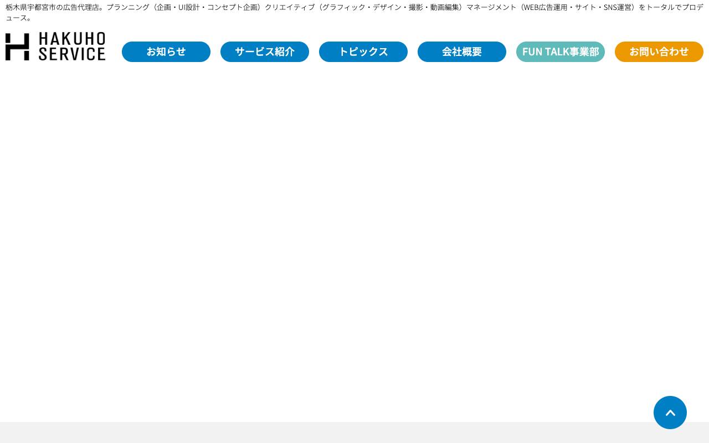This screenshot has width=709, height=443.
Task: Go to the トピックス page
Action: point(363,51)
